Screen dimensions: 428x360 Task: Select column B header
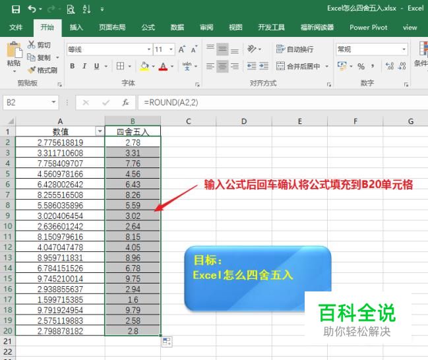coord(133,121)
